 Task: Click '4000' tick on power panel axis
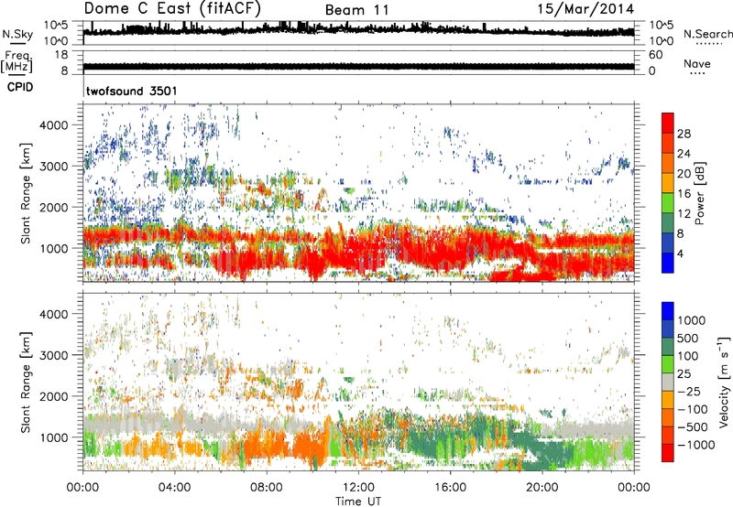(x=53, y=125)
